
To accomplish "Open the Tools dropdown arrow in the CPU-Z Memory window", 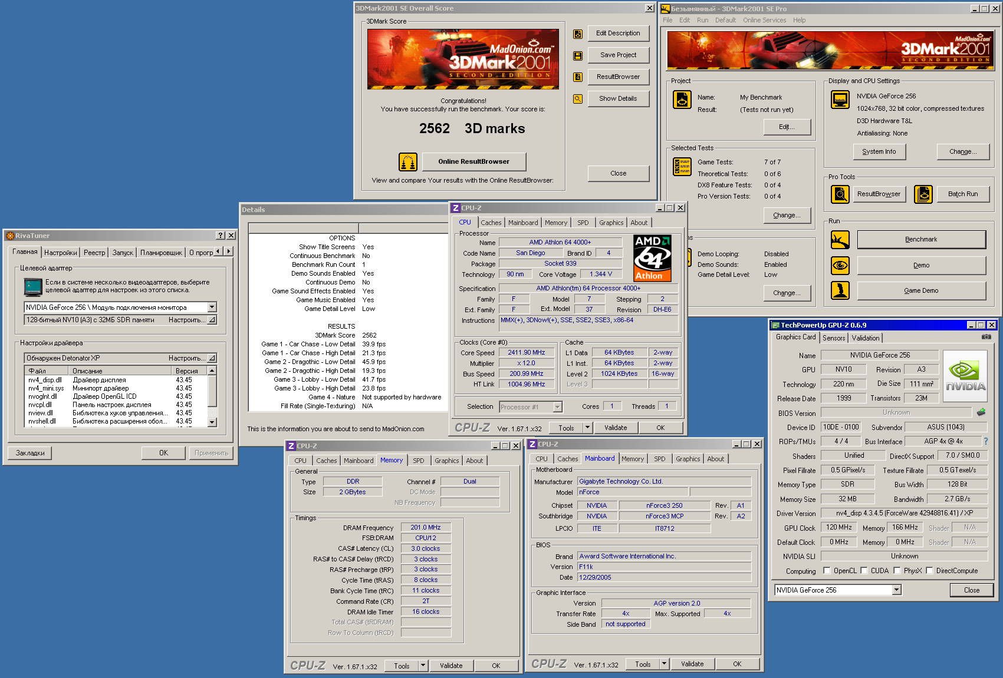I will click(423, 666).
